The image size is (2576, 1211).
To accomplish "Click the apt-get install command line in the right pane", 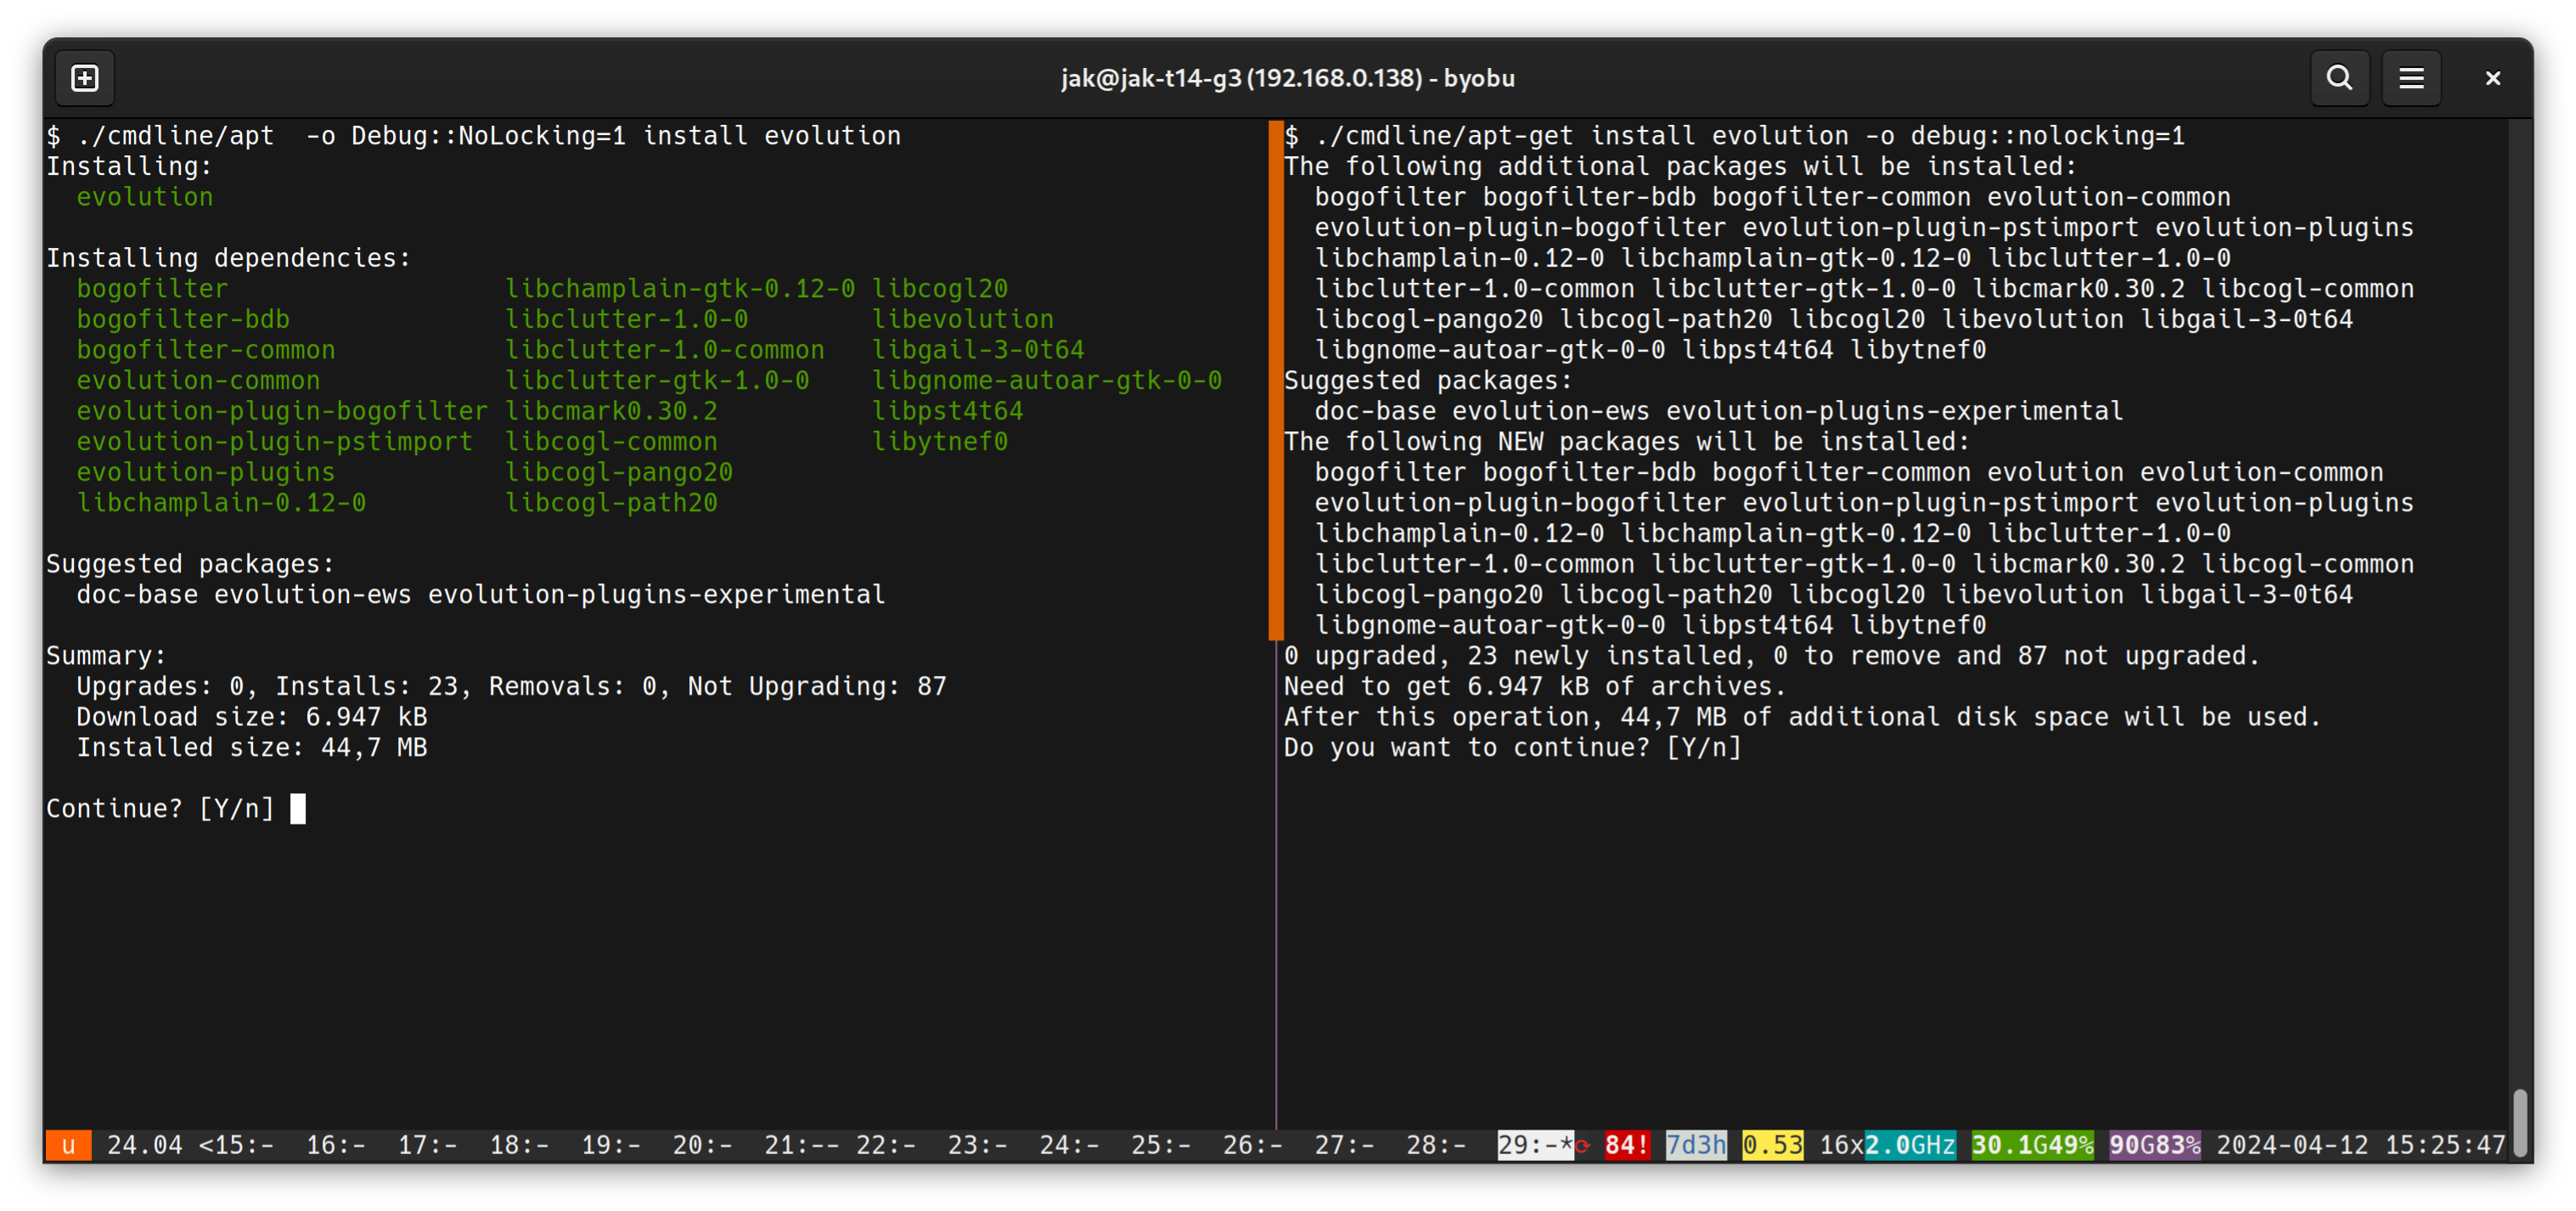I will (1735, 136).
